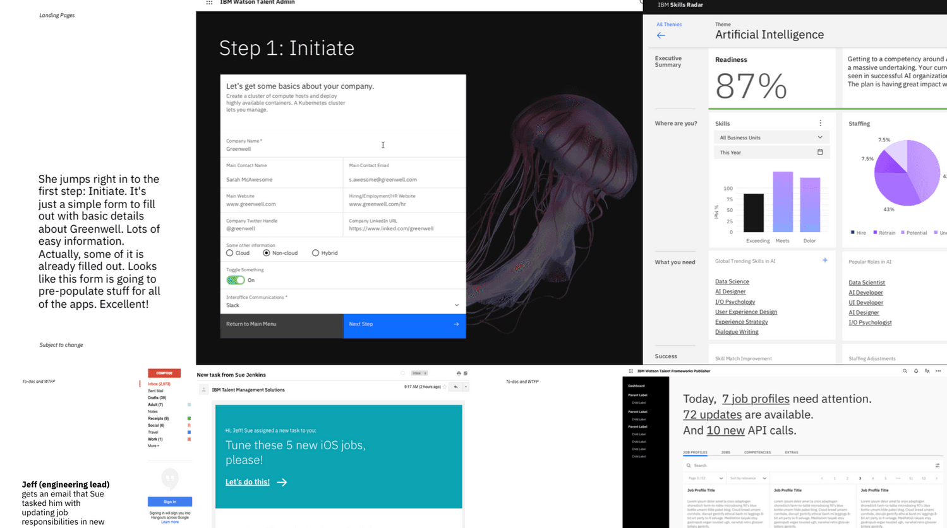Reply to the email with reply arrow
Screen dimensions: 947x528
coord(455,387)
